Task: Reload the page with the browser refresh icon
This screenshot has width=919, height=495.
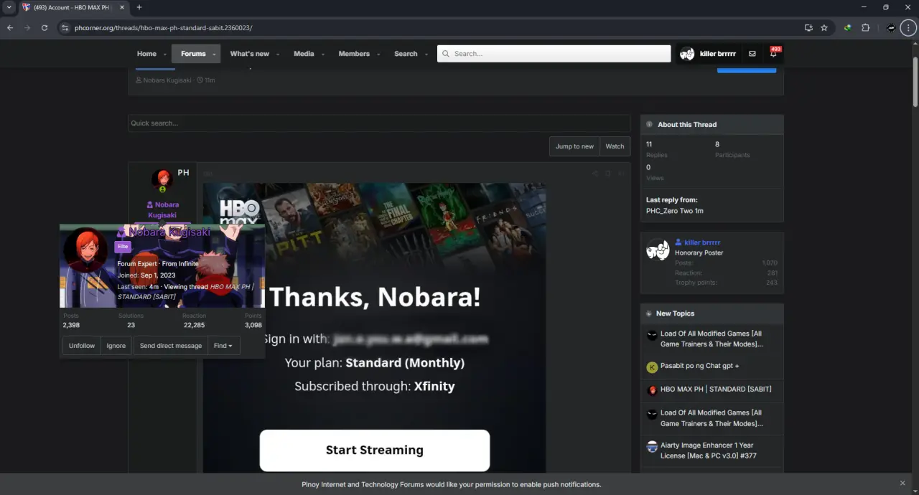Action: [x=45, y=27]
